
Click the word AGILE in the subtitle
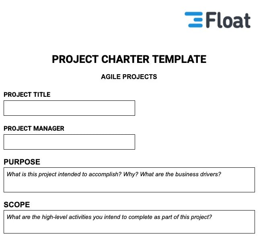click(x=110, y=77)
